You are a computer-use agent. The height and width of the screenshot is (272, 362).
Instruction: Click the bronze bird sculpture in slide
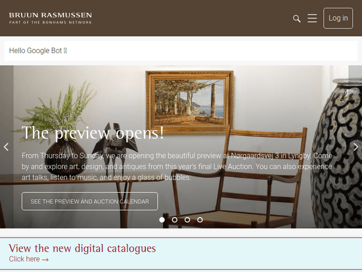[115, 143]
